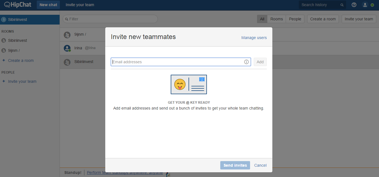Viewport: 379px width, 177px height.
Task: Focus the Search history field
Action: click(322, 5)
